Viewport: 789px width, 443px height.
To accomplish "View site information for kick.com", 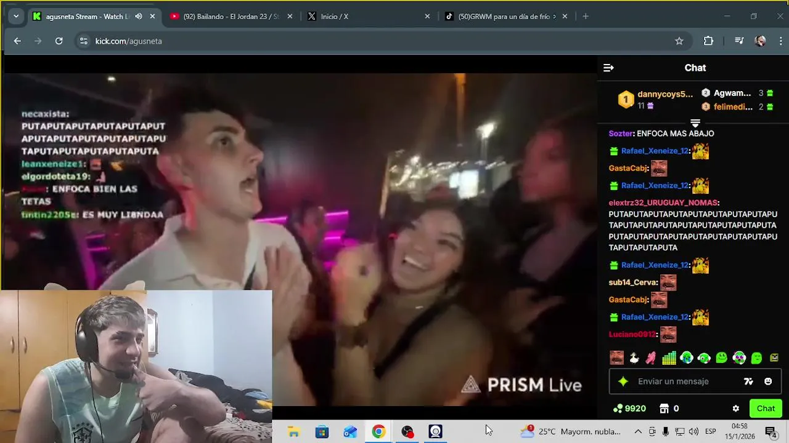I will [x=83, y=41].
